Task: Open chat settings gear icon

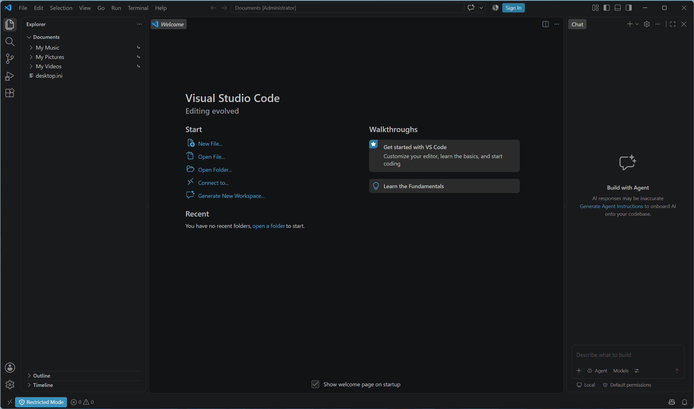Action: [x=647, y=24]
